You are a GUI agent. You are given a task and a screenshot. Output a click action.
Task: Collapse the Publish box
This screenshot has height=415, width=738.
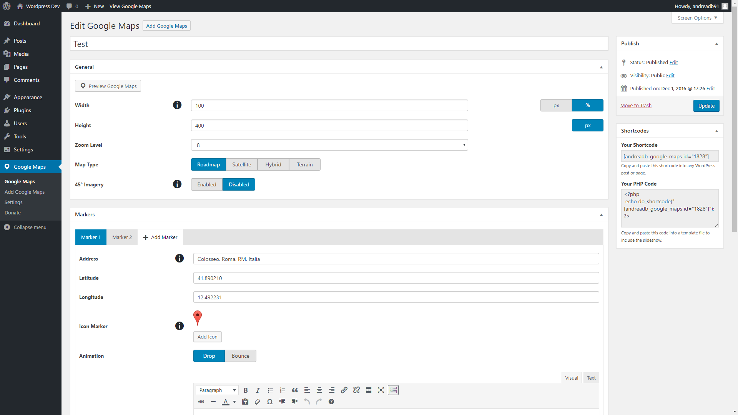(717, 44)
